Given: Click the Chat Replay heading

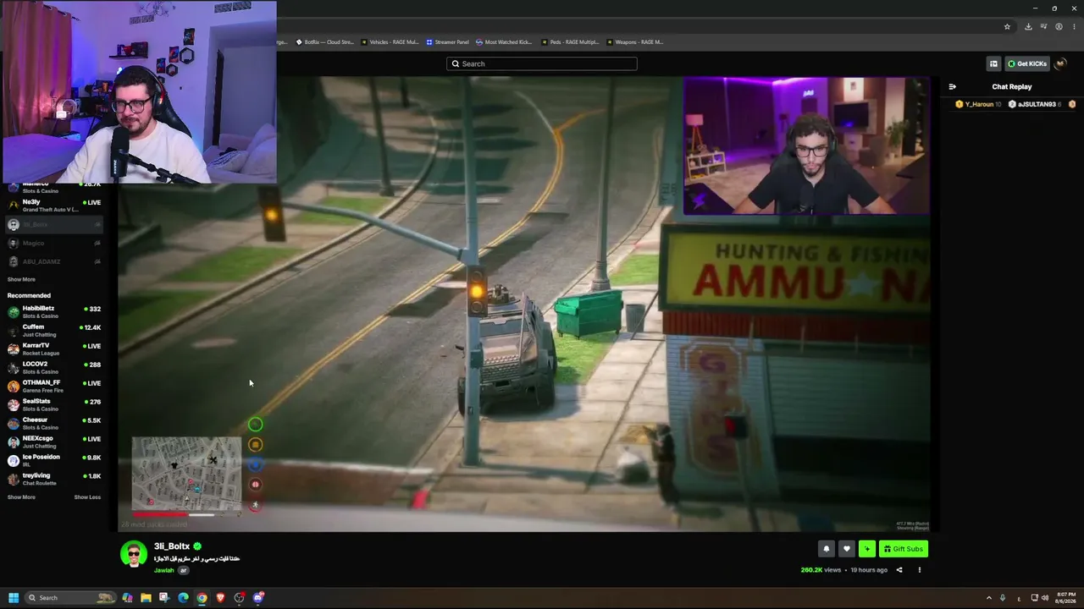Looking at the screenshot, I should pyautogui.click(x=1012, y=86).
